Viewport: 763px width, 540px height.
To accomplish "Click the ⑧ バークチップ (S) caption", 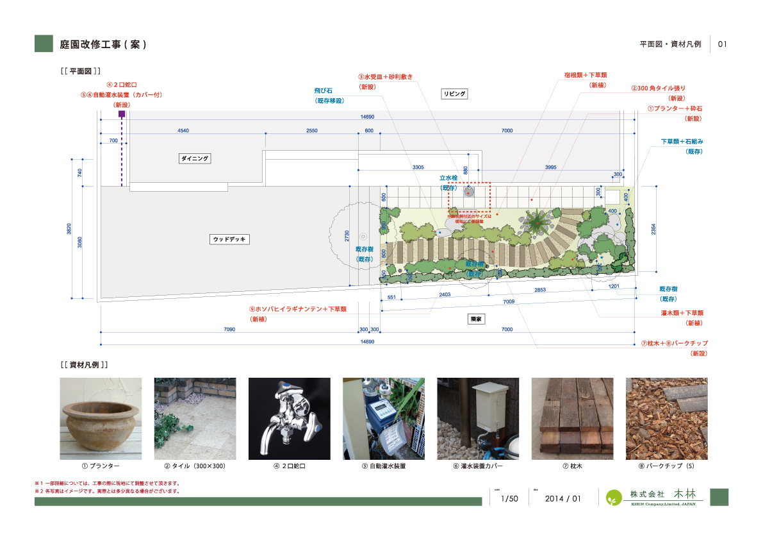I will tap(667, 466).
